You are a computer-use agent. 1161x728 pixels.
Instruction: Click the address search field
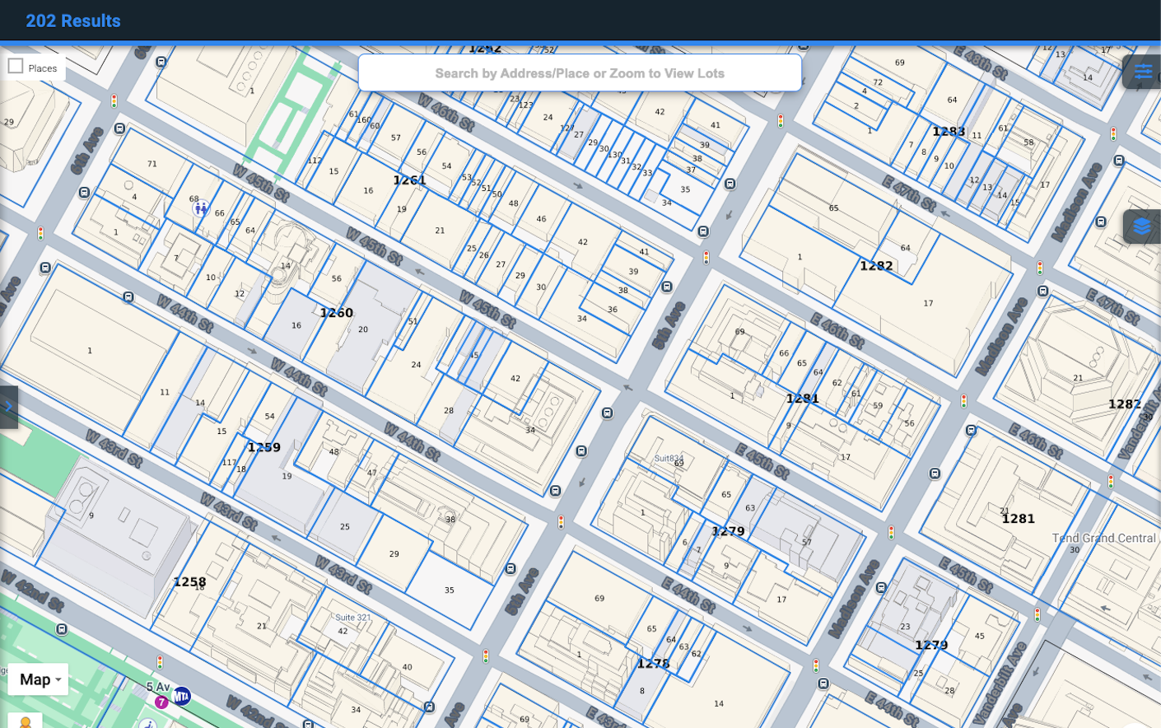click(x=580, y=73)
